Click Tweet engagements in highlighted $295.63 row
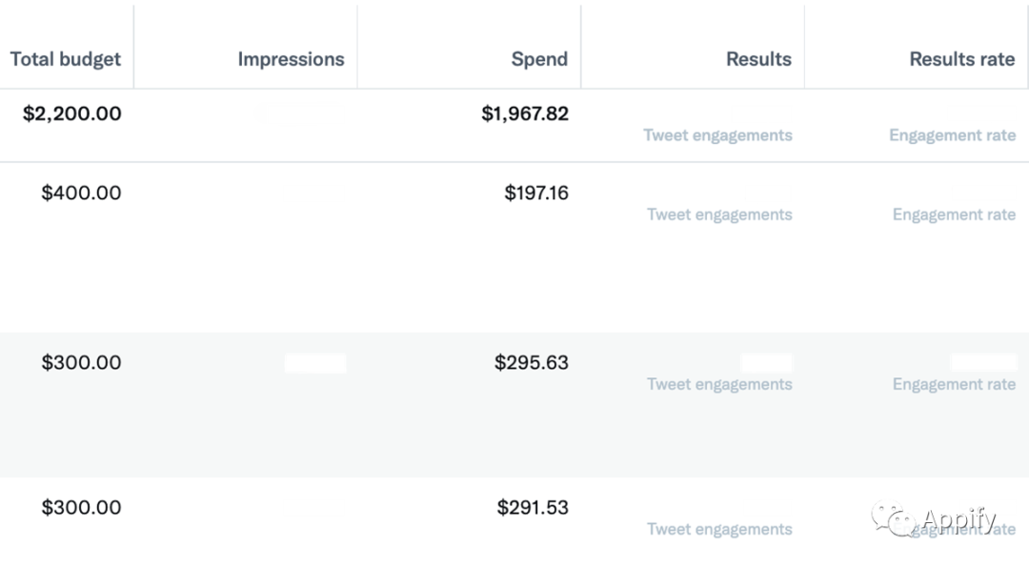This screenshot has height=567, width=1029. point(720,384)
